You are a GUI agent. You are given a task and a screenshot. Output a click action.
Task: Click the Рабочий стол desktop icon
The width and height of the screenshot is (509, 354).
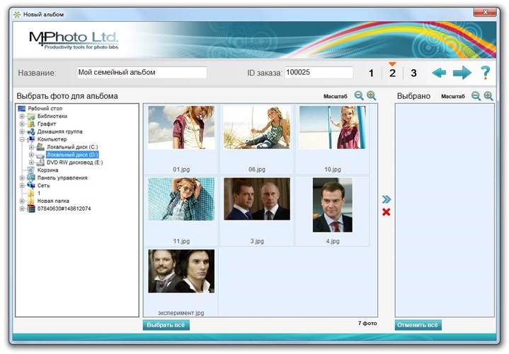(22, 109)
